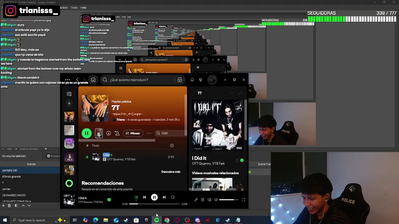399x224 pixels.
Task: Share song from Now Playing panel
Action: pos(237,160)
